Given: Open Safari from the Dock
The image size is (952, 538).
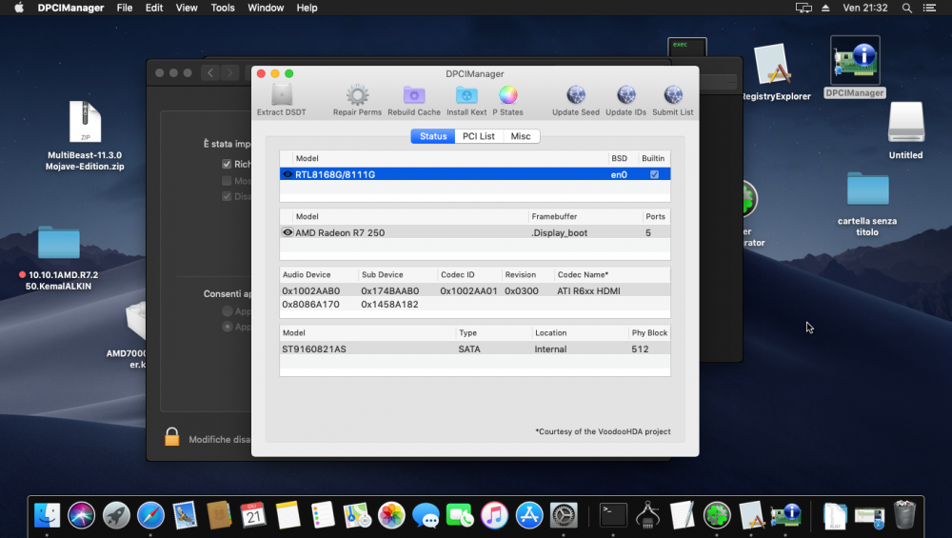Looking at the screenshot, I should (x=150, y=515).
